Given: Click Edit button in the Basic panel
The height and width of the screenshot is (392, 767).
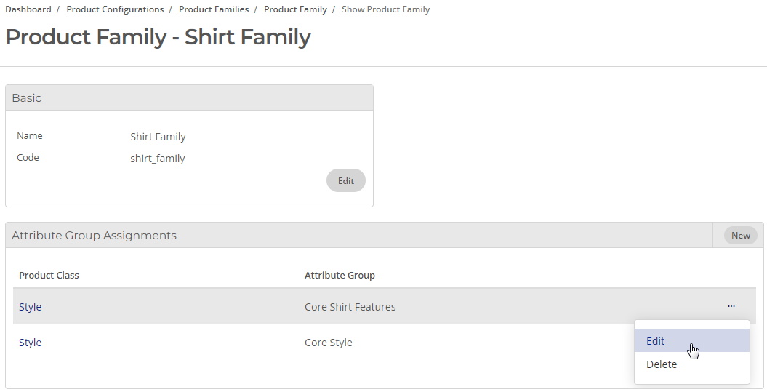Looking at the screenshot, I should pos(346,180).
